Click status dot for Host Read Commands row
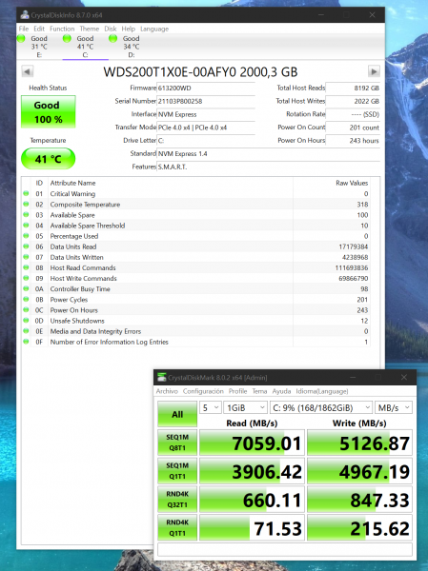This screenshot has height=571, width=428. pyautogui.click(x=26, y=267)
